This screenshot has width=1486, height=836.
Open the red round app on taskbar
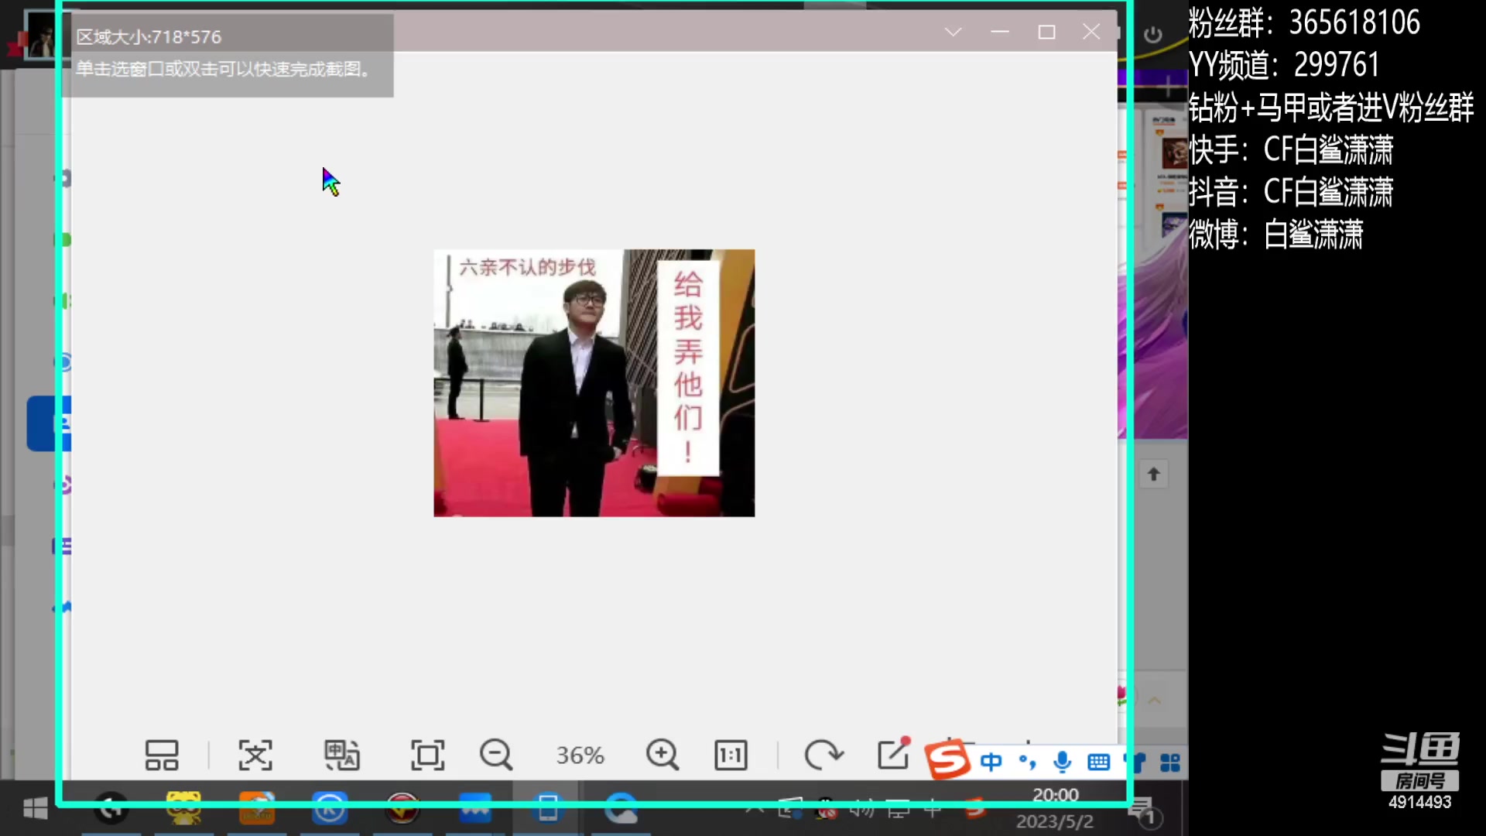pos(402,810)
